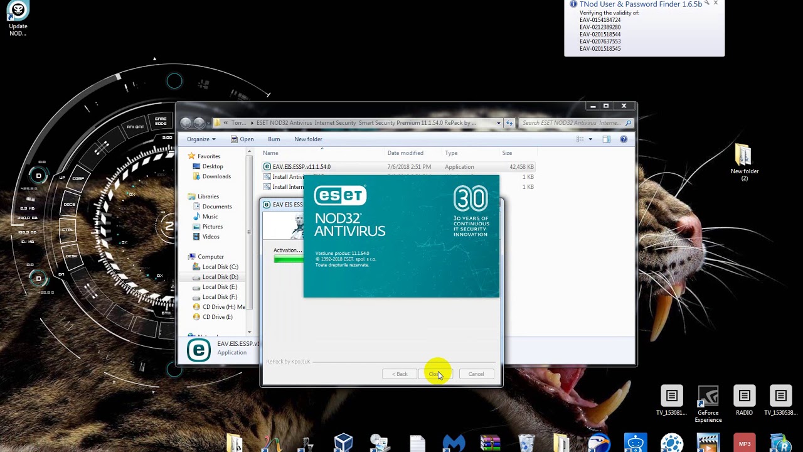This screenshot has width=803, height=452.
Task: Click the search magnifier icon in Explorer
Action: point(628,123)
